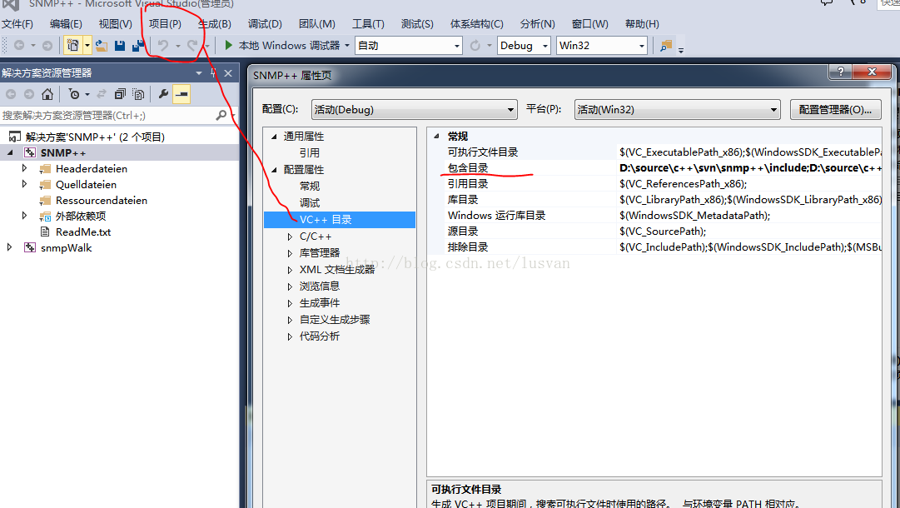Click the Open File folder icon
900x508 pixels.
tap(102, 45)
